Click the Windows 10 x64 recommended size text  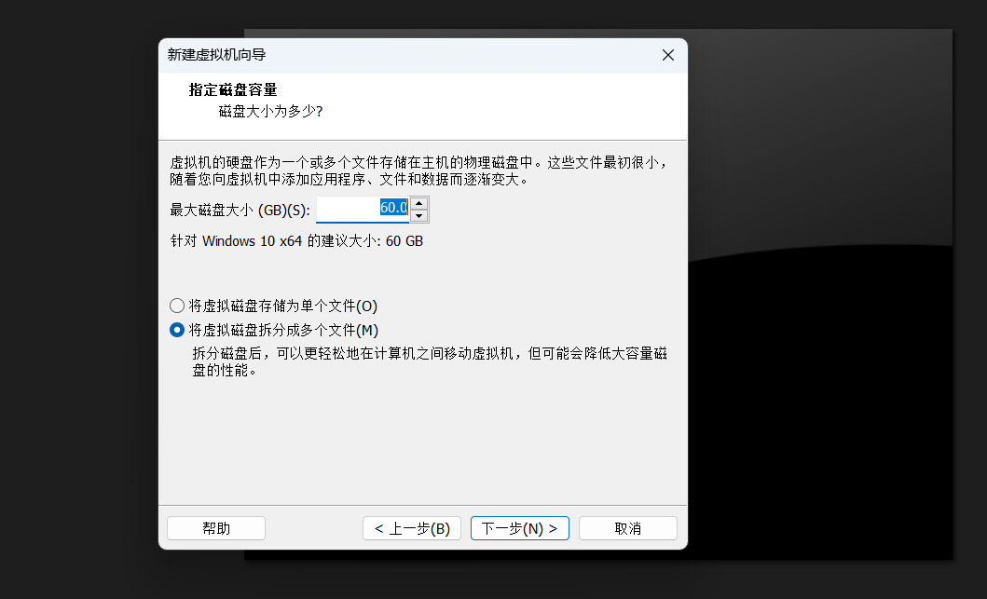click(296, 241)
